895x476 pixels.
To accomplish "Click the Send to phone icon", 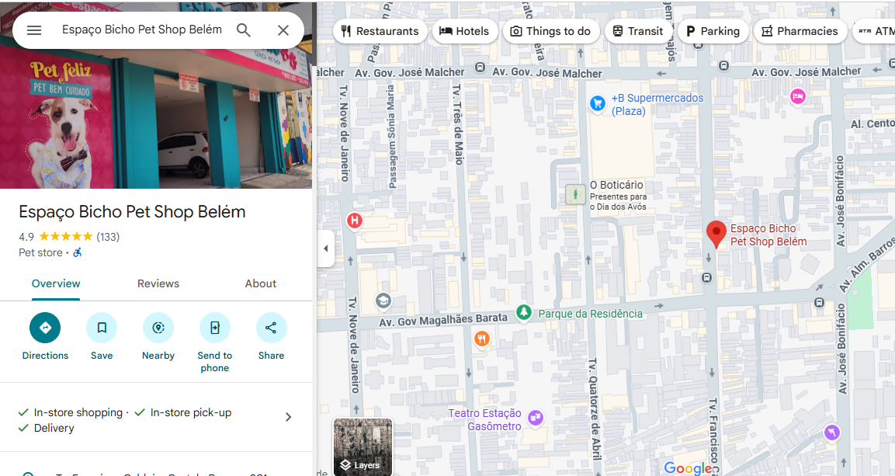I will tap(214, 328).
